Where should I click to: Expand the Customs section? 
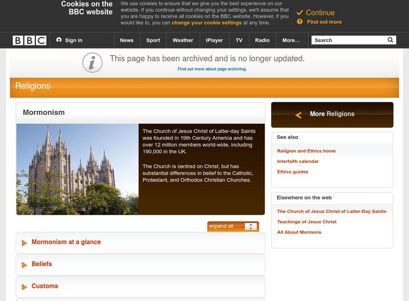pyautogui.click(x=141, y=286)
